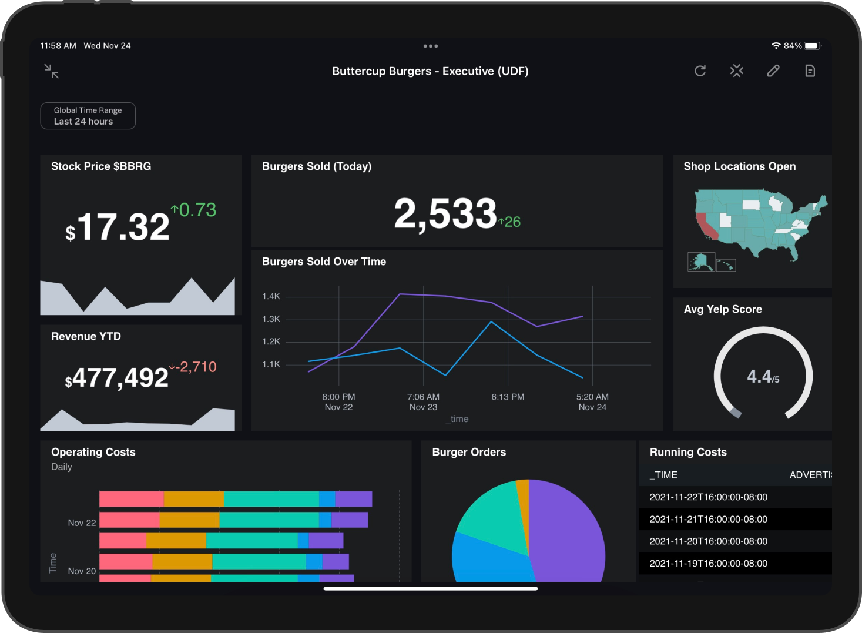Tap the dashboard title Buttercup Burgers - Executive (UDF)
Image resolution: width=862 pixels, height=633 pixels.
pyautogui.click(x=430, y=71)
